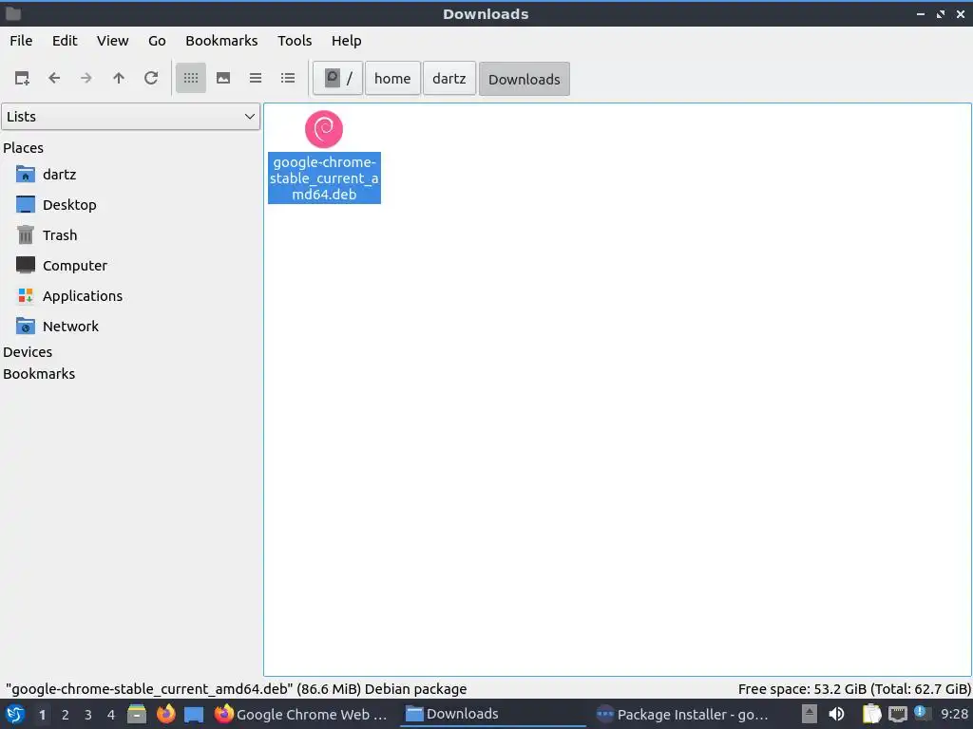Viewport: 973px width, 729px height.
Task: Click the update notifier tray icon
Action: [922, 714]
